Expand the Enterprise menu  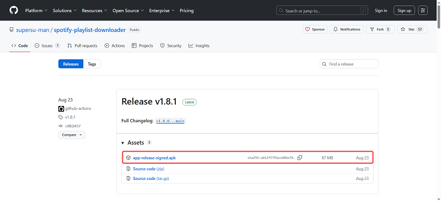tap(162, 10)
